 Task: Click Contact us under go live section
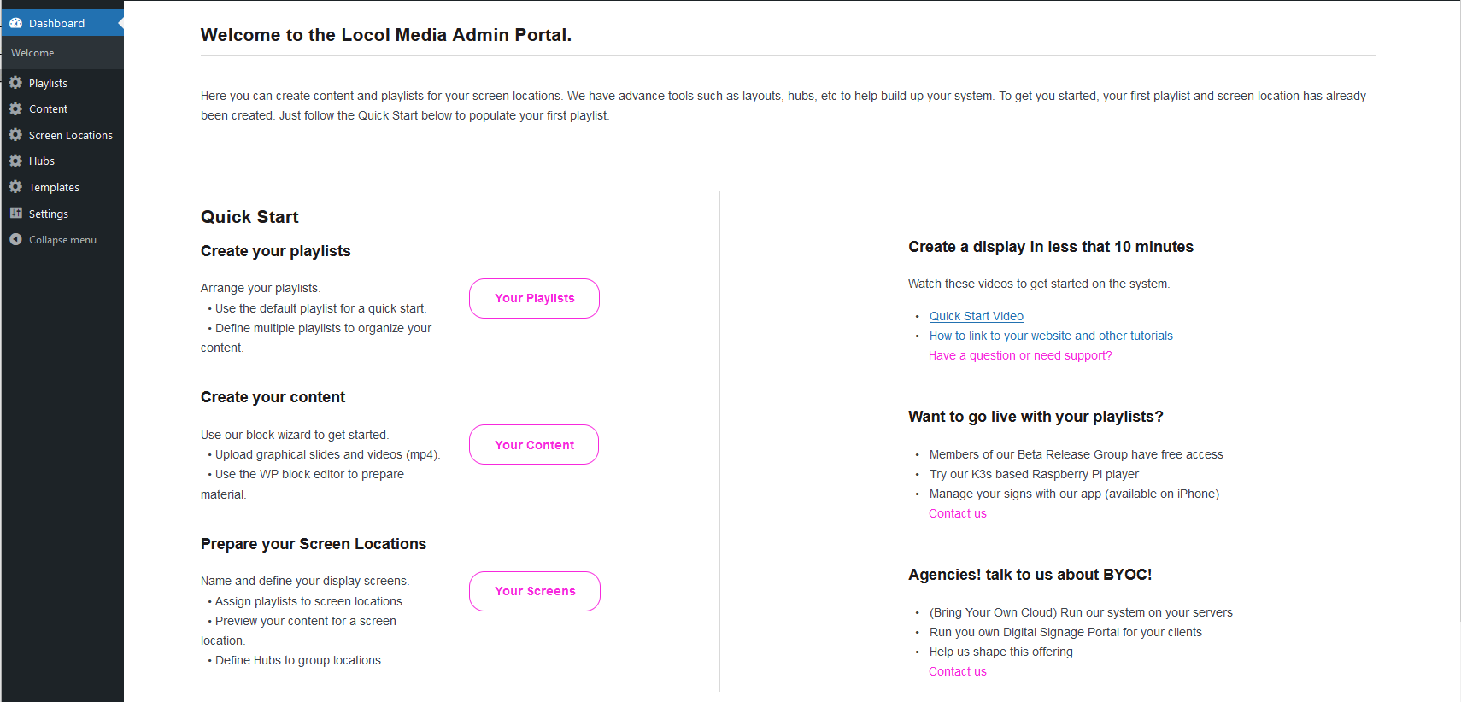click(x=957, y=512)
